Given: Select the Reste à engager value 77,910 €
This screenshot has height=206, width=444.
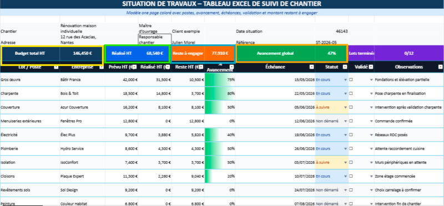Looking at the screenshot, I should 220,53.
